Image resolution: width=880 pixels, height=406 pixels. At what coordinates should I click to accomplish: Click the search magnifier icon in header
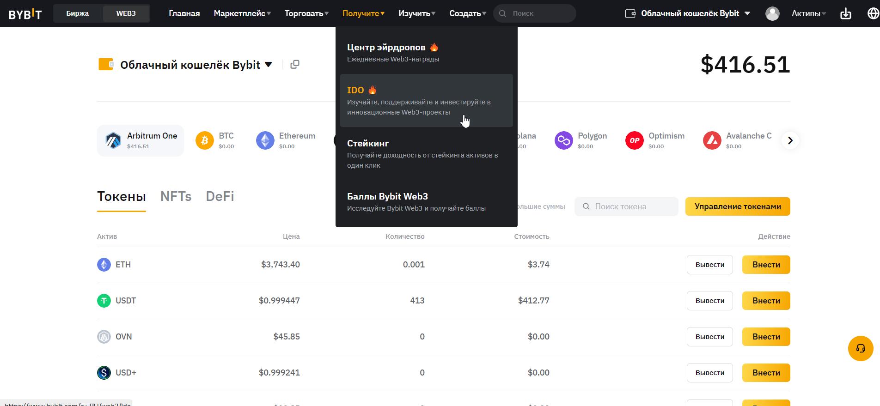[x=503, y=13]
